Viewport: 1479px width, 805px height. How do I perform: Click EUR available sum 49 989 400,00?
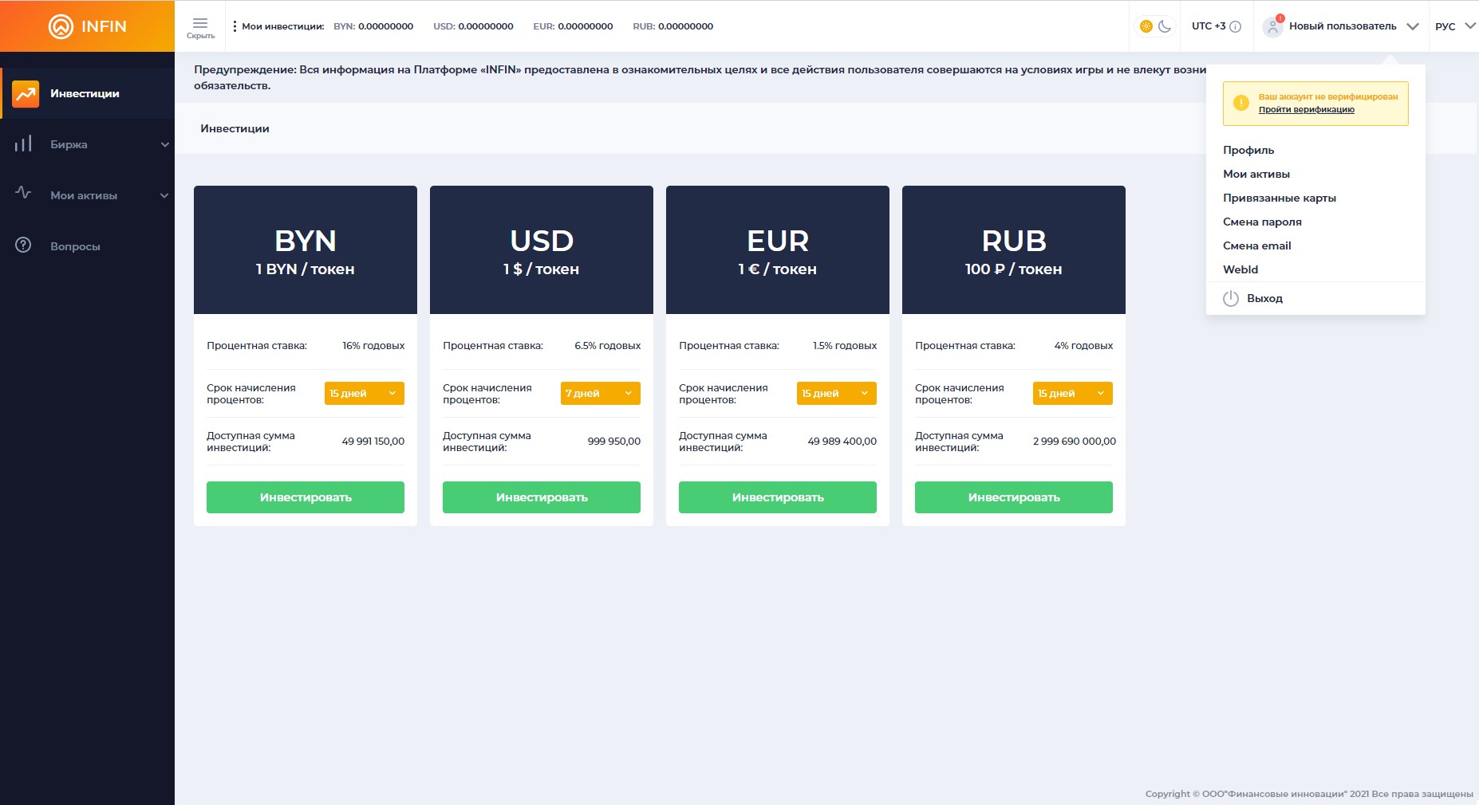click(842, 442)
